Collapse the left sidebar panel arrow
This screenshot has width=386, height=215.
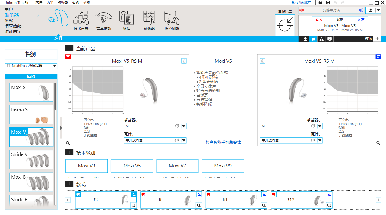[x=61, y=128]
